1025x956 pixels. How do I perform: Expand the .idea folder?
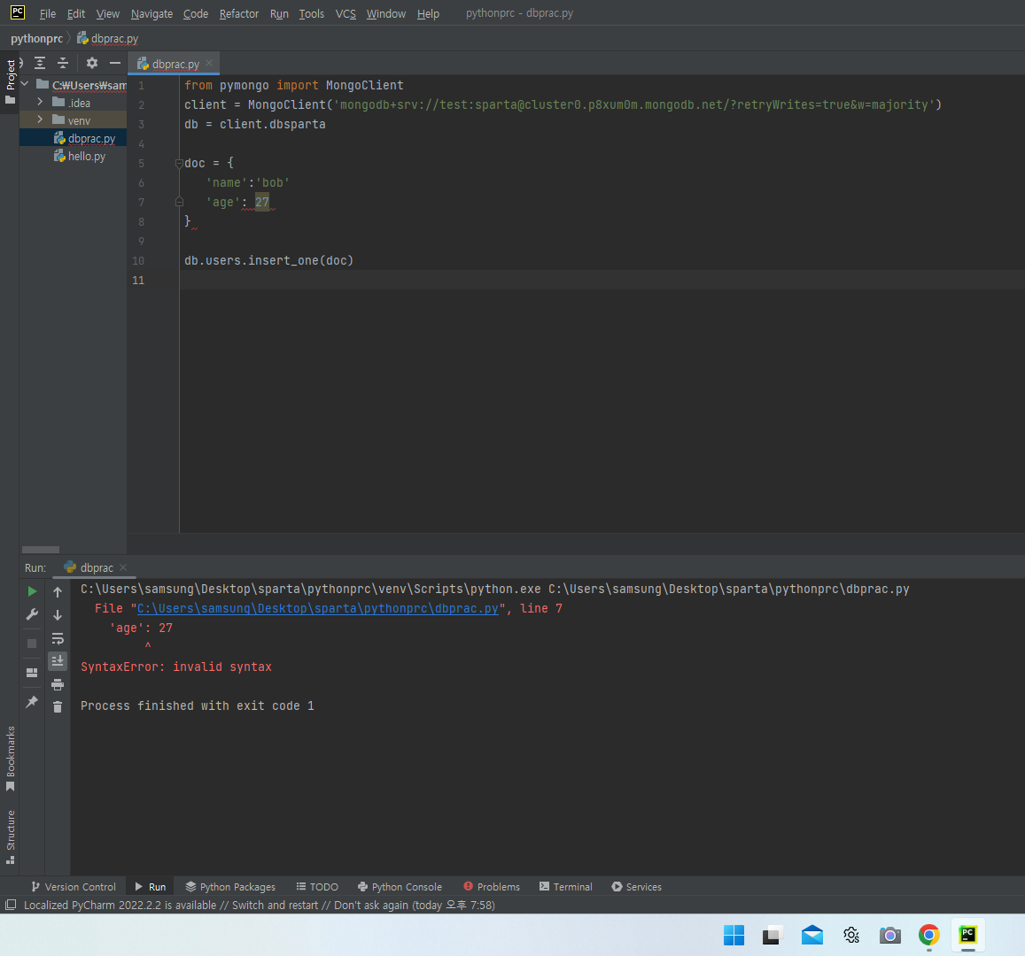pyautogui.click(x=40, y=102)
